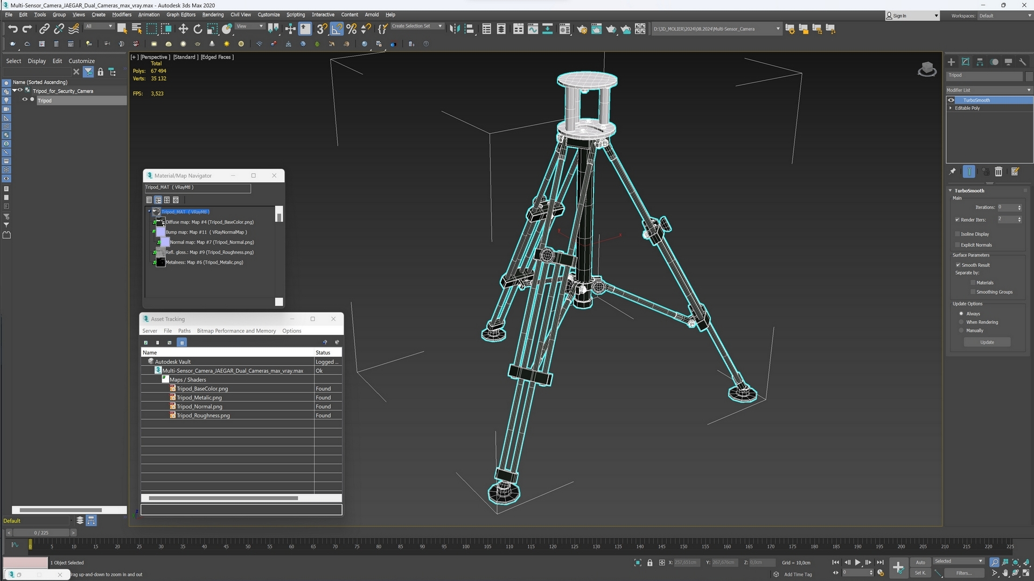Open Bitmap Performance and Memory menu
The height and width of the screenshot is (581, 1034).
(x=236, y=331)
